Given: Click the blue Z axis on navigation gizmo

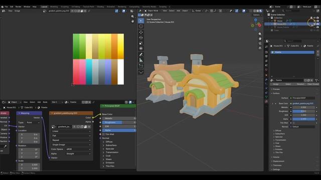Looking at the screenshot, I should pyautogui.click(x=255, y=20).
